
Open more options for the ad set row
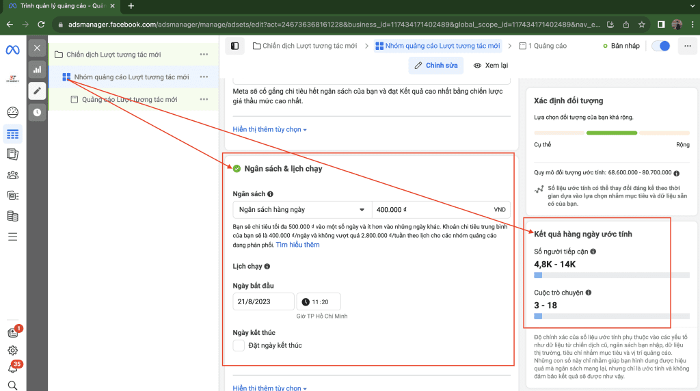click(204, 77)
